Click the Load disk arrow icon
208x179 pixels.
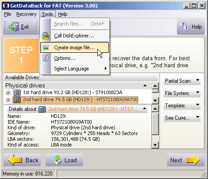click(x=57, y=160)
